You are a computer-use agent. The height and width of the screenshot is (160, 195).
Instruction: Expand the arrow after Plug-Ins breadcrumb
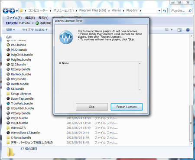(140, 11)
